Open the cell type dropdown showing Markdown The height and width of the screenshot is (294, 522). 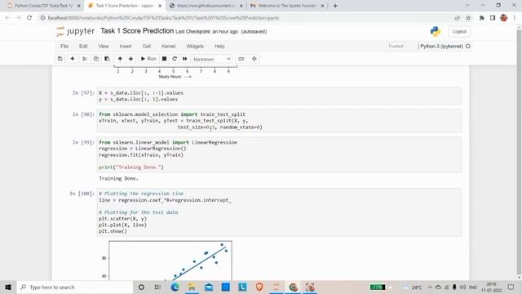pos(212,59)
